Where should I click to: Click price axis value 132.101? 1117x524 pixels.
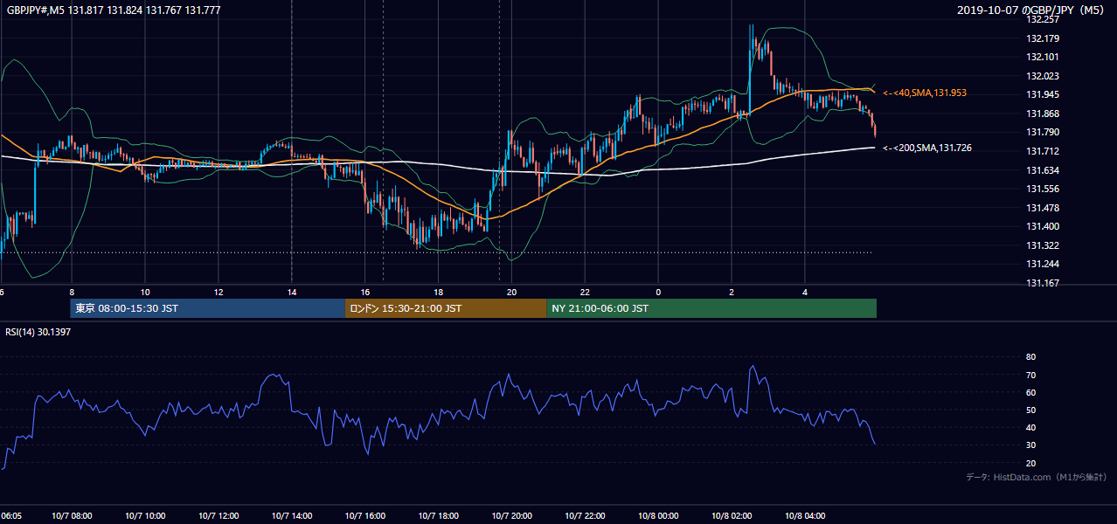(x=1043, y=57)
